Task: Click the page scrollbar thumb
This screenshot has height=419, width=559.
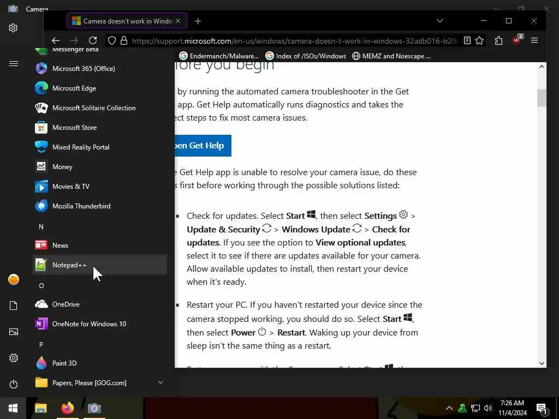Action: pyautogui.click(x=542, y=98)
